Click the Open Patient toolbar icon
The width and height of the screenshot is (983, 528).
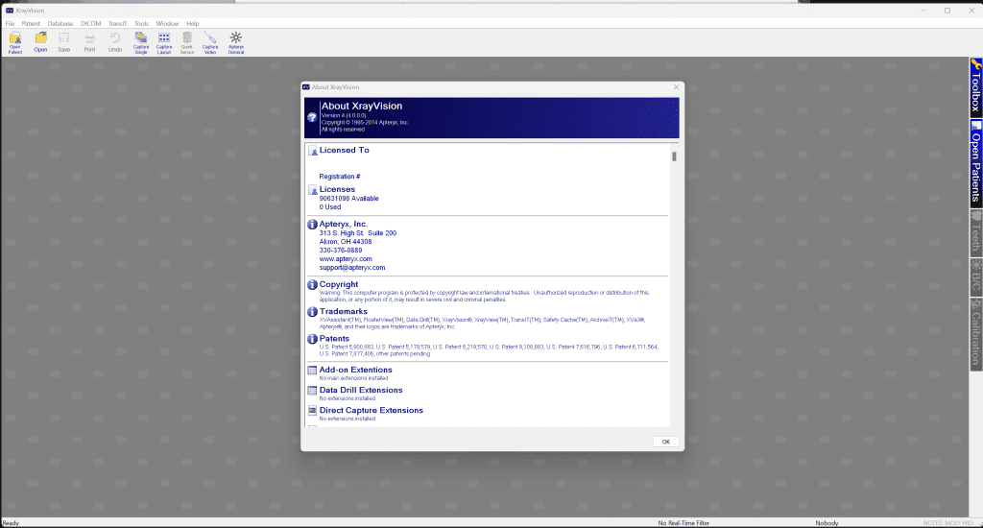coord(15,41)
